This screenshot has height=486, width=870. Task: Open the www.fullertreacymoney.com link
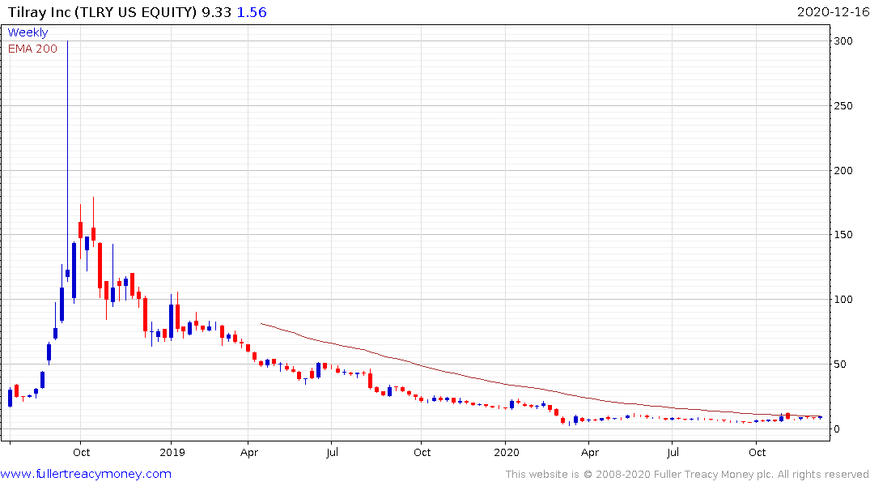click(86, 474)
